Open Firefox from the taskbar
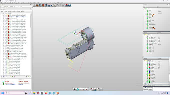This screenshot has width=170, height=95. 46,93
